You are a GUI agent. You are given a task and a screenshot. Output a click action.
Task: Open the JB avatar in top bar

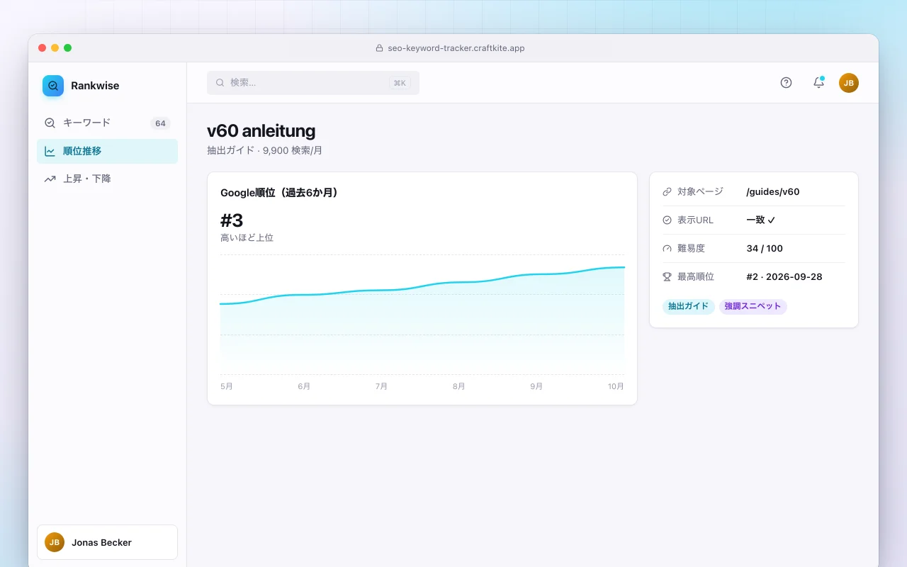click(849, 83)
